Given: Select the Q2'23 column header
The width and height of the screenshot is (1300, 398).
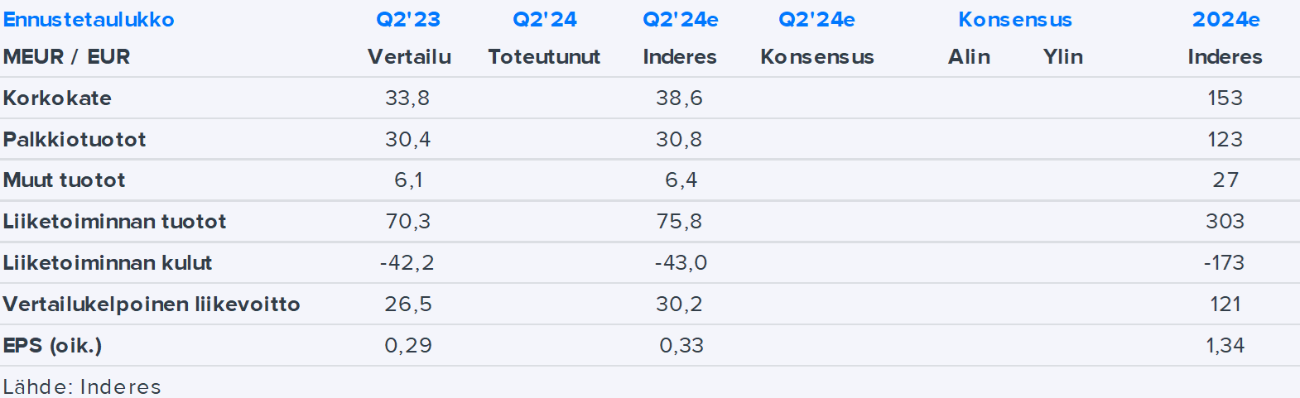Looking at the screenshot, I should 408,20.
